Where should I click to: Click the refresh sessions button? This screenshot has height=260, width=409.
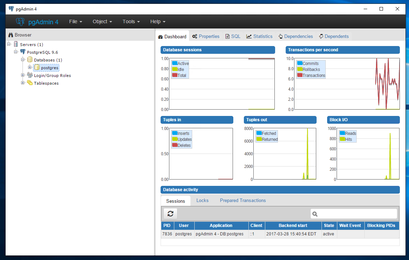[x=170, y=214]
